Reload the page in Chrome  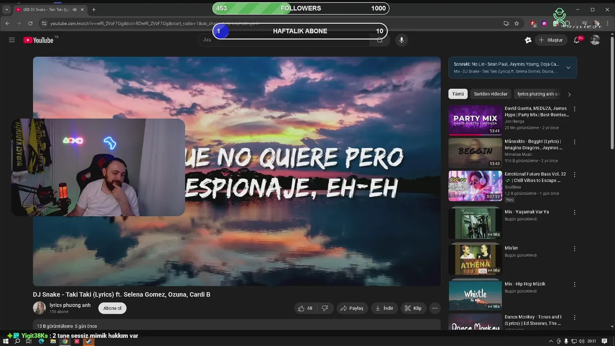coord(30,23)
